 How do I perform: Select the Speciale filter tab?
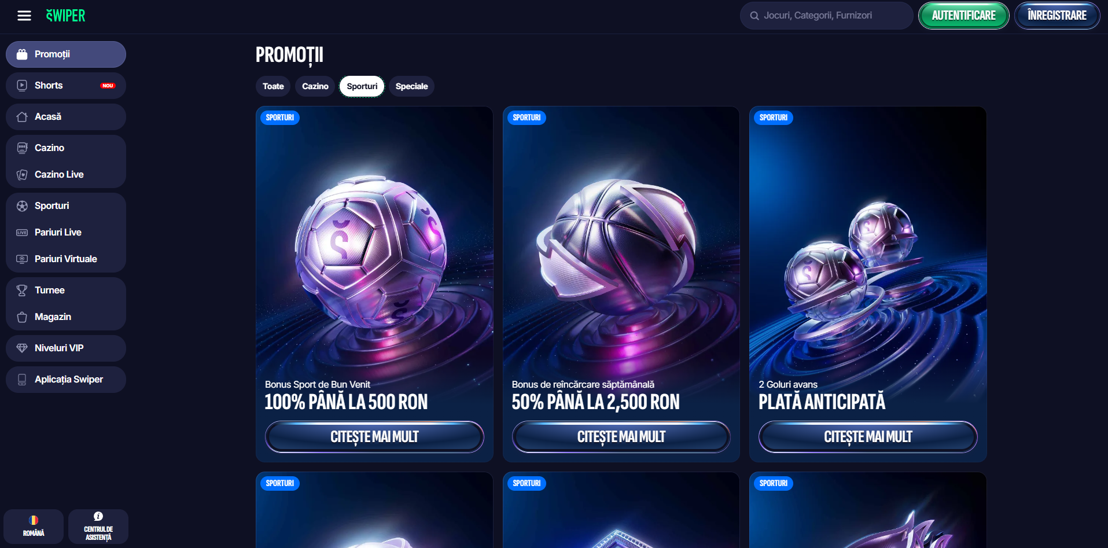click(x=411, y=86)
